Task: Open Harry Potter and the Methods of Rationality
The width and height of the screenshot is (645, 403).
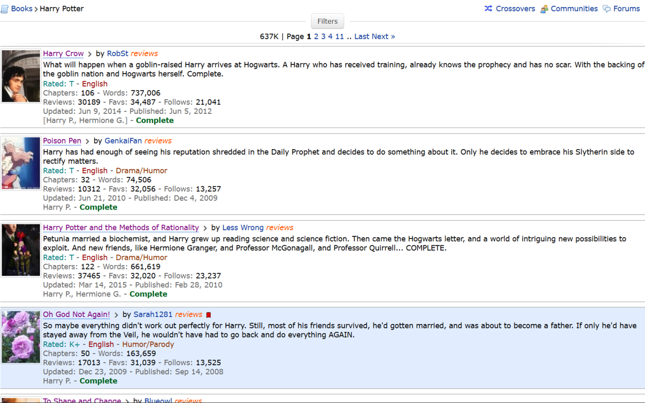Action: point(121,228)
